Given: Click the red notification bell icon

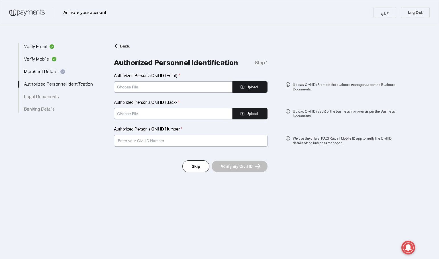Looking at the screenshot, I should (408, 247).
